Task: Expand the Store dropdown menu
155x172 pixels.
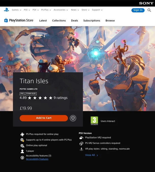Action: [x=85, y=10]
